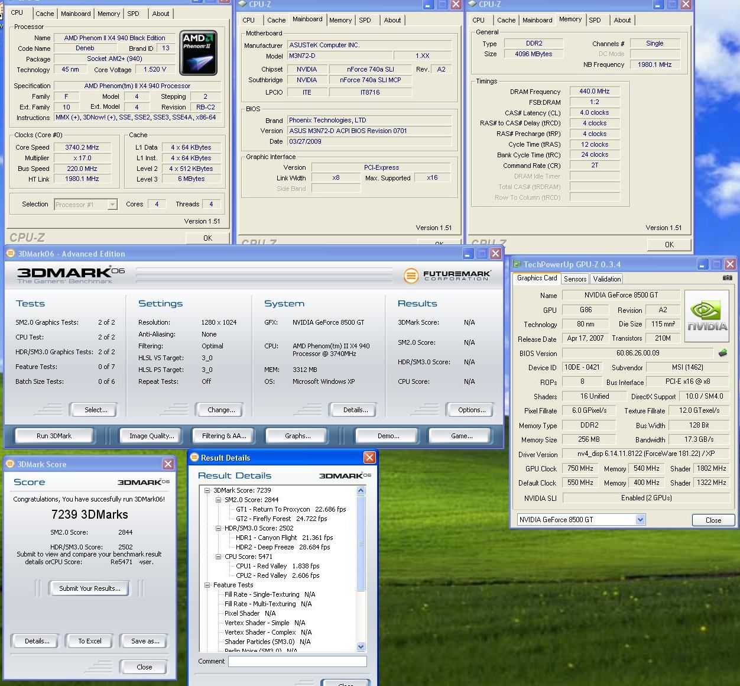
Task: Click the 7239 3DMarks score text
Action: 90,514
